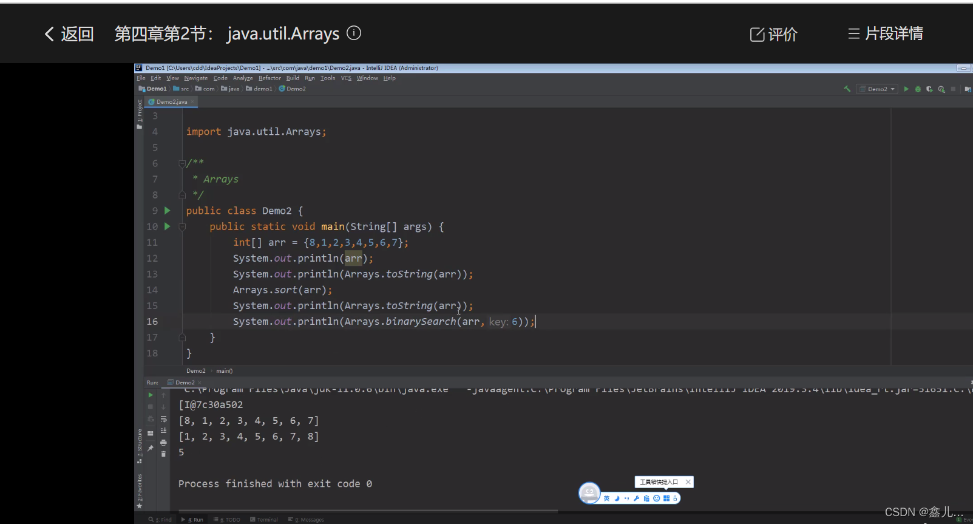Run with coverage using the shield icon
Image resolution: width=973 pixels, height=524 pixels.
pyautogui.click(x=929, y=89)
